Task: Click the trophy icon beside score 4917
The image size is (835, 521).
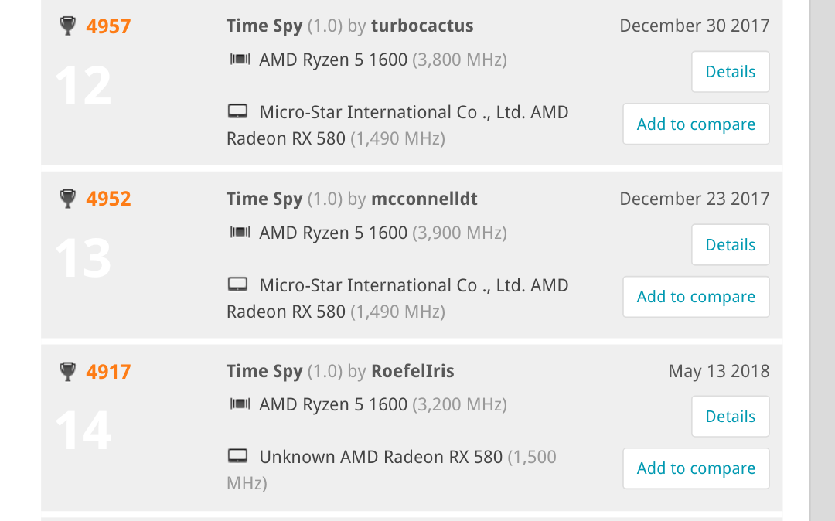Action: point(68,372)
